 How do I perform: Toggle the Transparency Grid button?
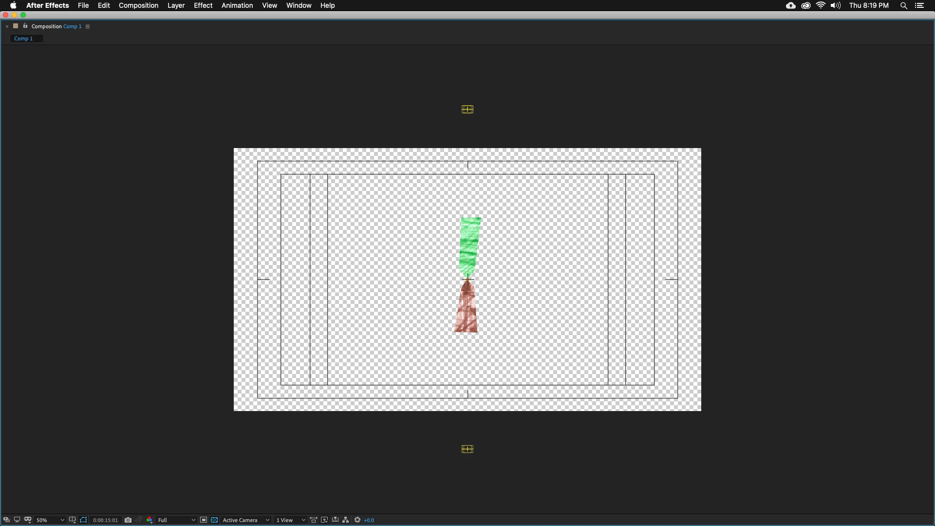214,520
